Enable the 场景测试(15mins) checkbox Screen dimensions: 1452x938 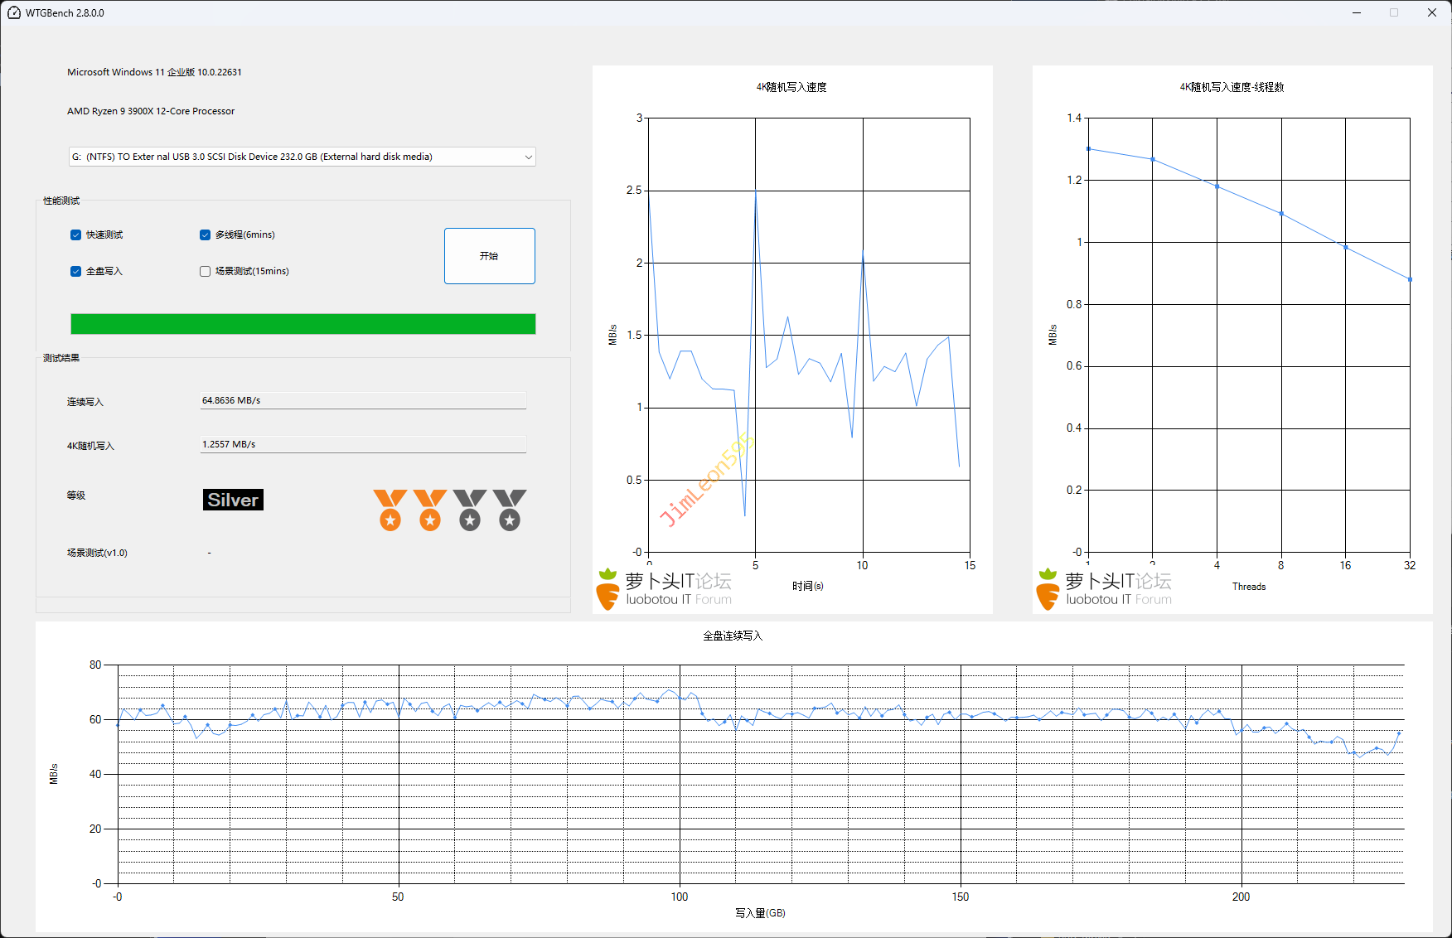click(206, 272)
